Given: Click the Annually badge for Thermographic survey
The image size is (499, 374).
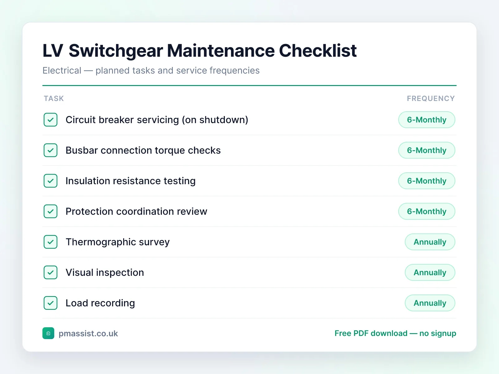Looking at the screenshot, I should (x=430, y=242).
